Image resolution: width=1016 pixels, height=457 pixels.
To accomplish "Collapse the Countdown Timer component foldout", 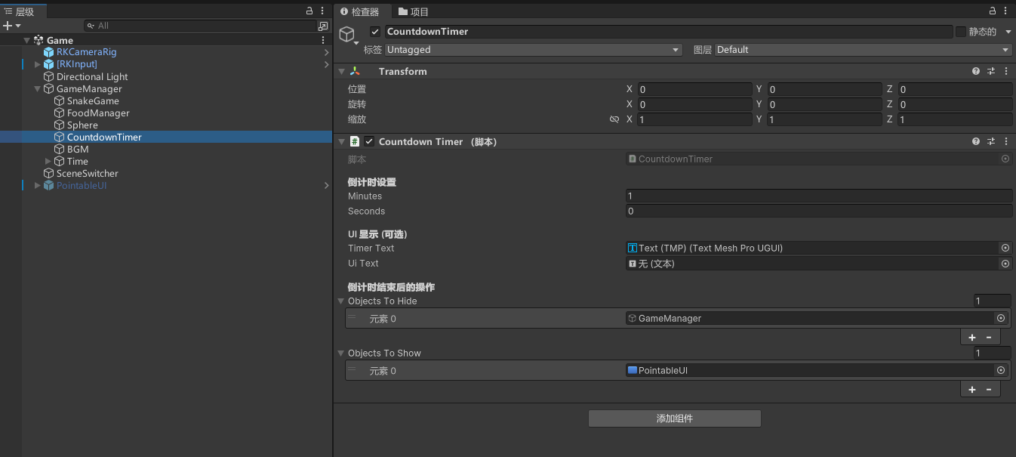I will click(x=341, y=141).
